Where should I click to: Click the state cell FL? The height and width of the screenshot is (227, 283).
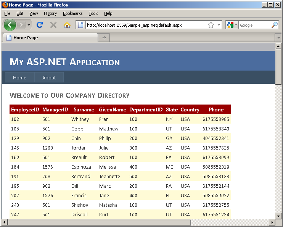(168, 196)
